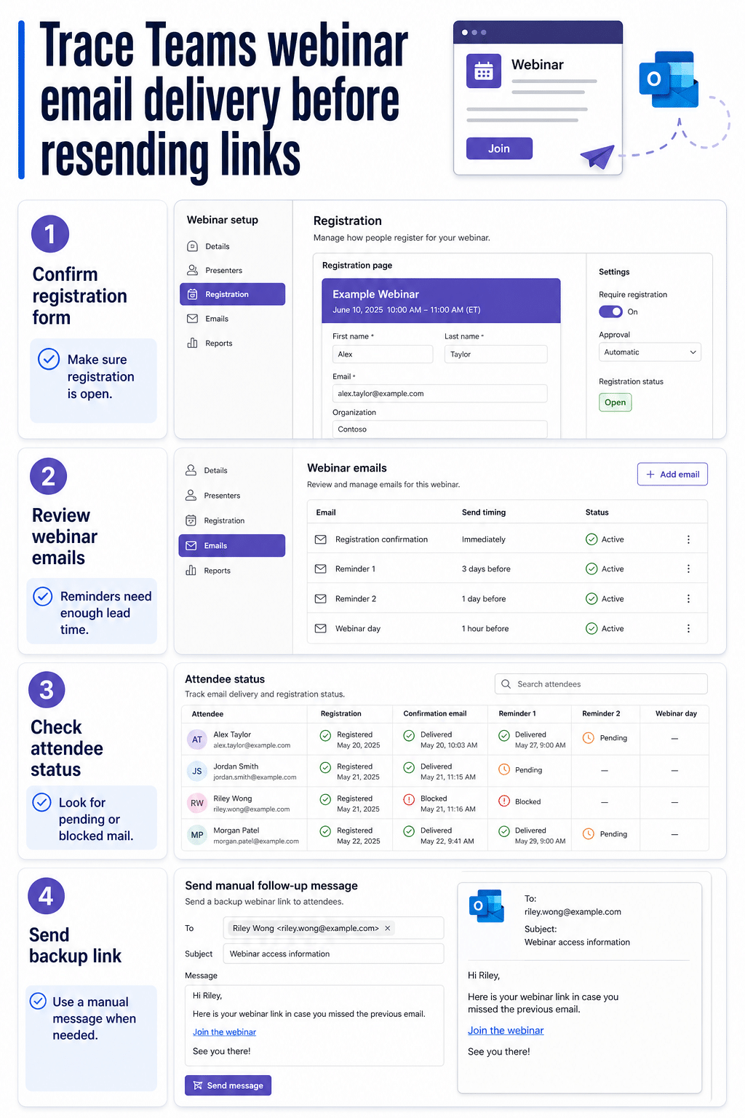
Task: Click the Open registration status badge
Action: [x=615, y=403]
